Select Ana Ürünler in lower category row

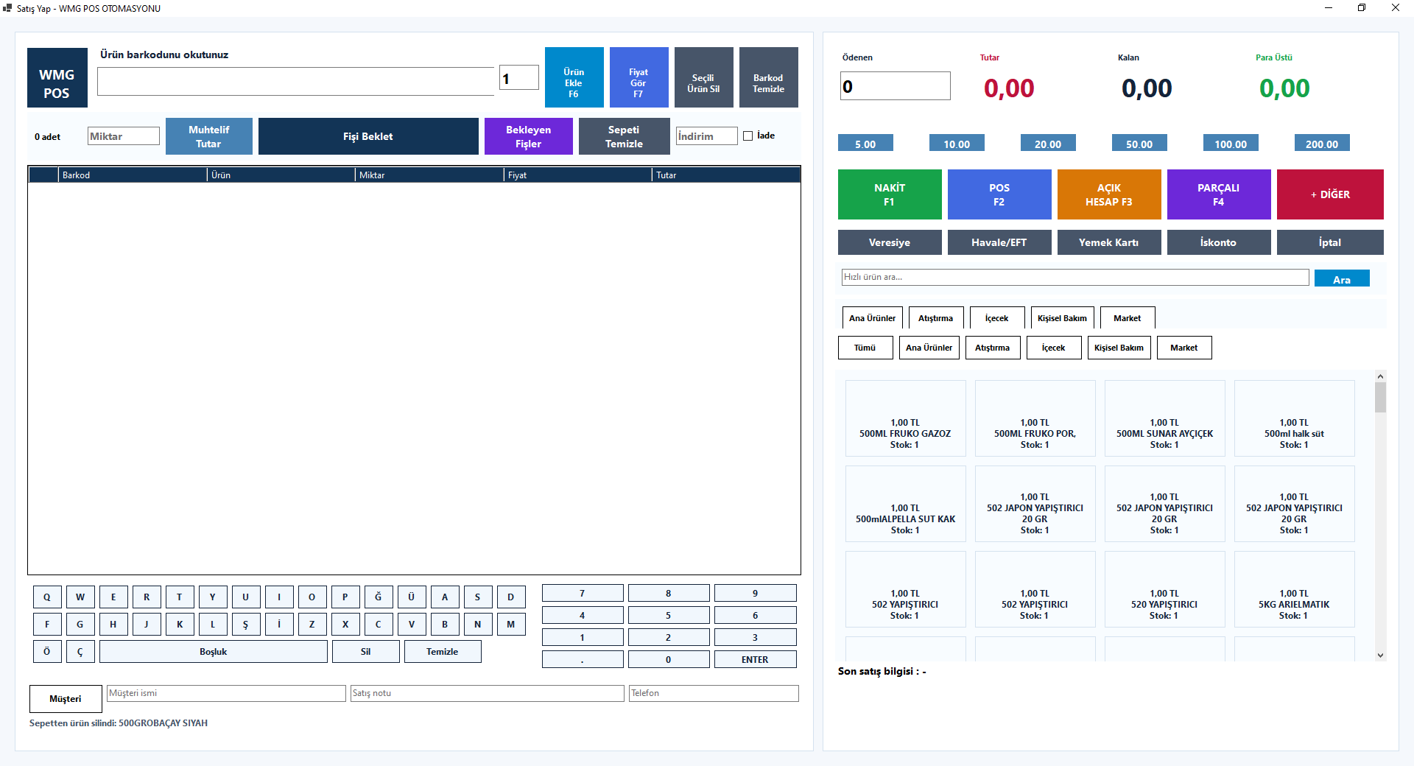click(x=929, y=348)
